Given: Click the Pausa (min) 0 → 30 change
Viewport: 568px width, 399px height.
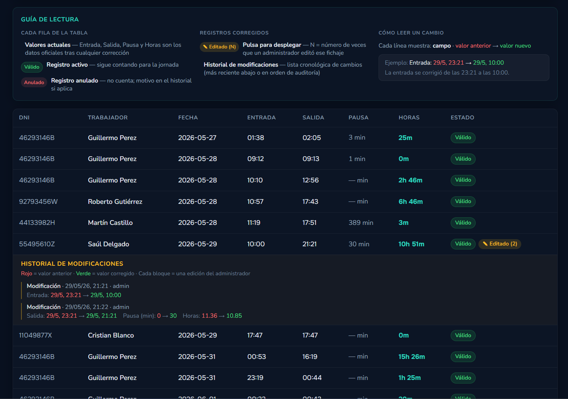Looking at the screenshot, I should coord(150,316).
